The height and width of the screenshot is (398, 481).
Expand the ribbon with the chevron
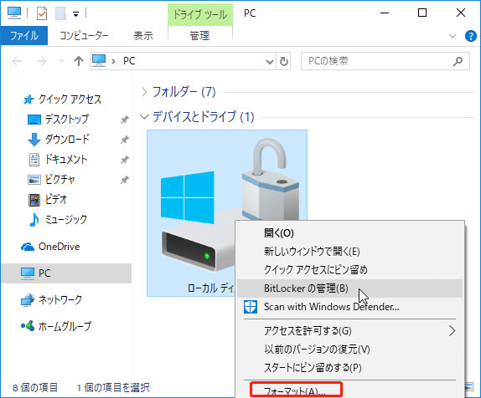(x=453, y=36)
